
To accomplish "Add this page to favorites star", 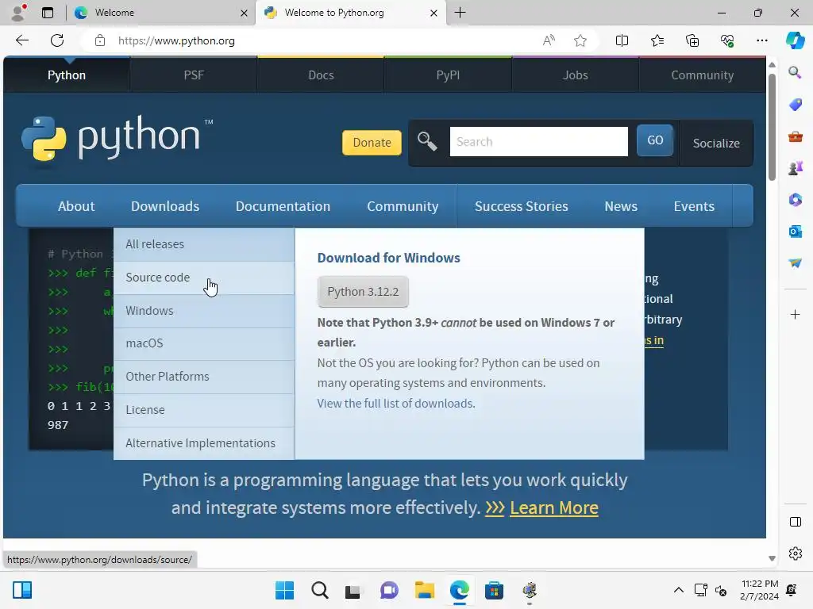I will pyautogui.click(x=580, y=40).
